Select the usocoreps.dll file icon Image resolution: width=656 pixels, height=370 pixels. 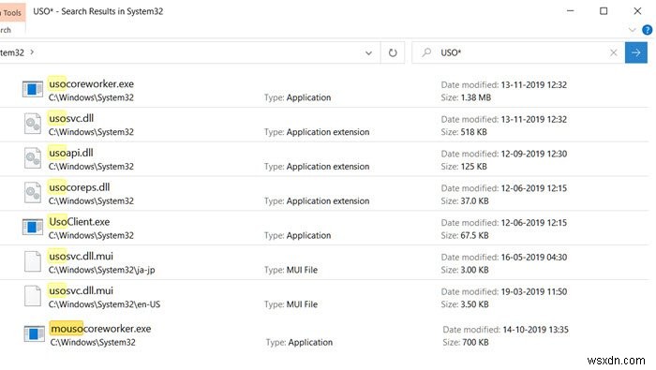[x=33, y=193]
